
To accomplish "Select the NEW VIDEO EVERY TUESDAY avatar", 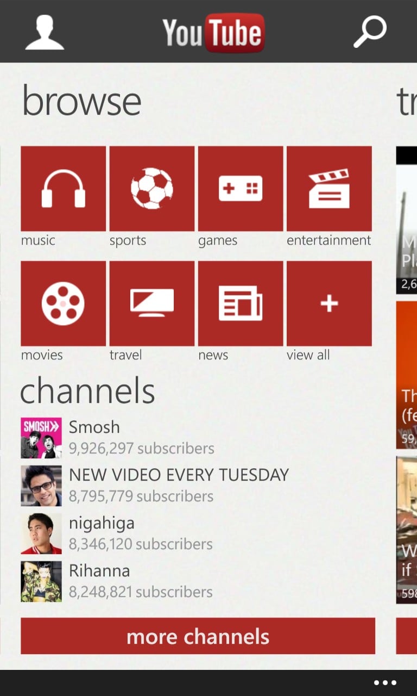I will coord(41,486).
